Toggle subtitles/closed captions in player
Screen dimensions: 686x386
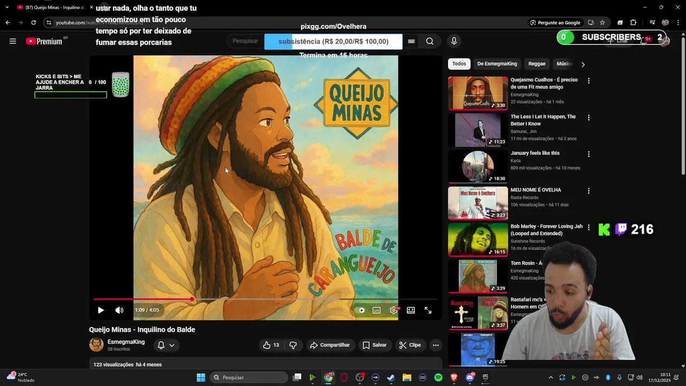[377, 310]
